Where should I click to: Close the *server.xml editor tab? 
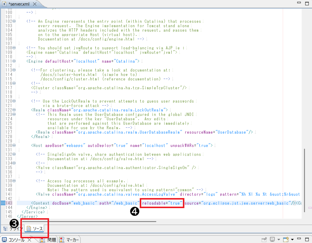pos(35,4)
